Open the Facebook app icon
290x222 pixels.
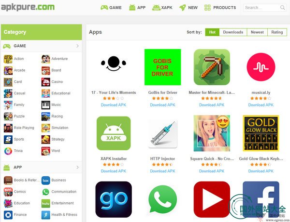tap(261, 199)
